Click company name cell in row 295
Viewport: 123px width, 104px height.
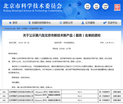click(21, 96)
